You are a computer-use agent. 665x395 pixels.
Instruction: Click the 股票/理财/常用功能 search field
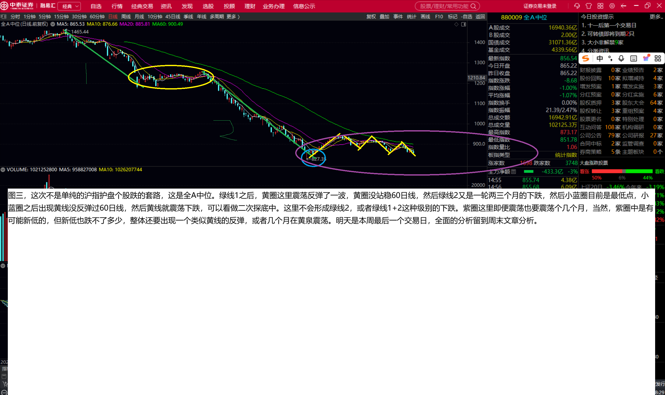point(447,6)
